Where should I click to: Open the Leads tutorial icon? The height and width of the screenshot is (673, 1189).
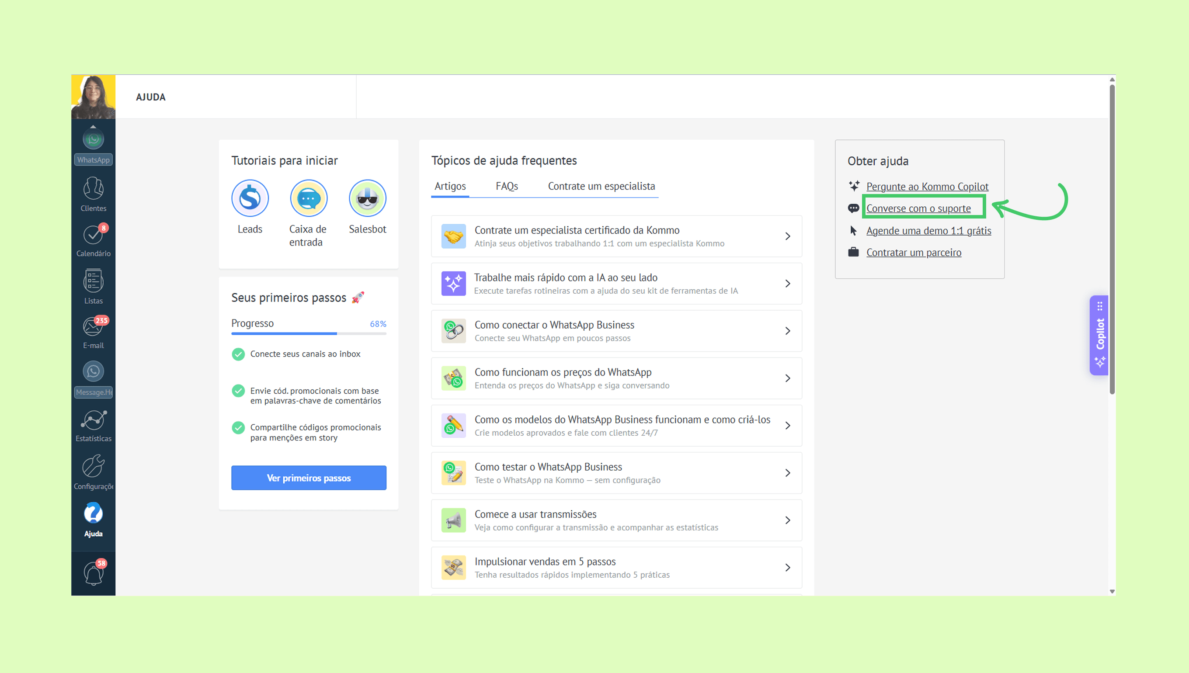250,198
